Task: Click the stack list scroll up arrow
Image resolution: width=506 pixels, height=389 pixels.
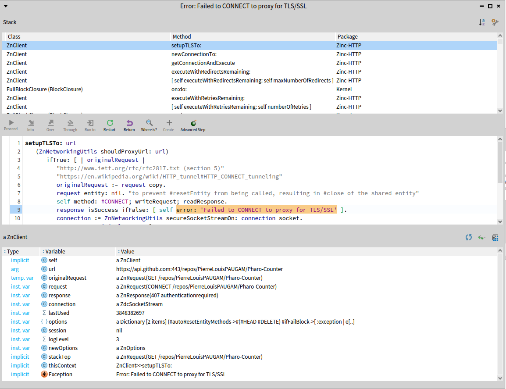Action: [500, 36]
